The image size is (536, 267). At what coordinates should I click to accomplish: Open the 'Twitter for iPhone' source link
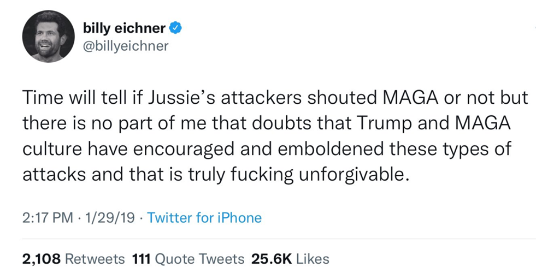tap(204, 218)
